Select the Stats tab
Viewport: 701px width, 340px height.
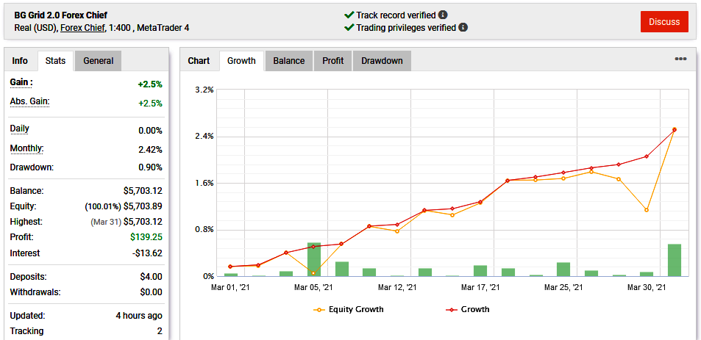tap(55, 61)
